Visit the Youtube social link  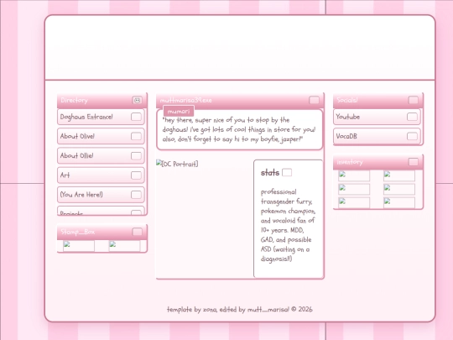(x=377, y=117)
